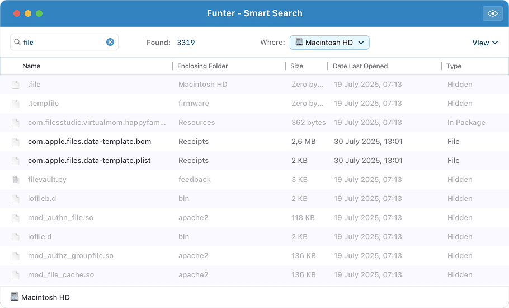Click the '3 KB' size cell
Viewport: 509px width, 308px height.
coord(299,179)
